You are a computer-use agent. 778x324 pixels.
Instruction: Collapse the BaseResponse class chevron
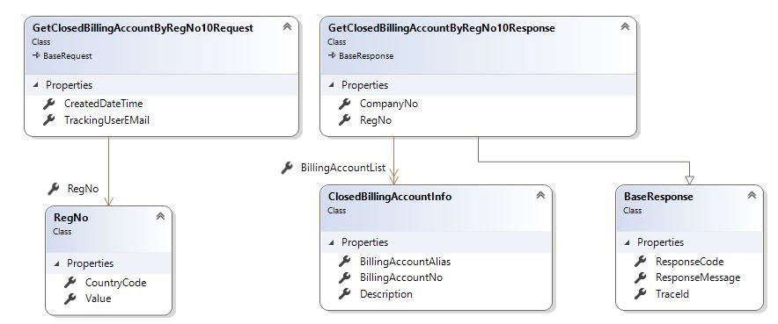point(752,196)
